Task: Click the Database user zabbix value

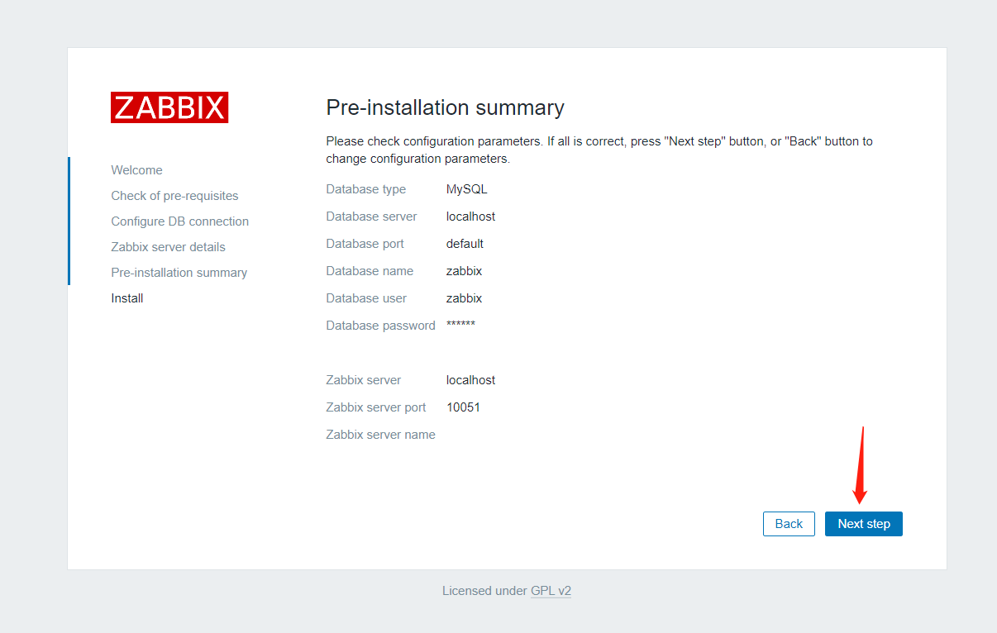Action: [x=464, y=298]
